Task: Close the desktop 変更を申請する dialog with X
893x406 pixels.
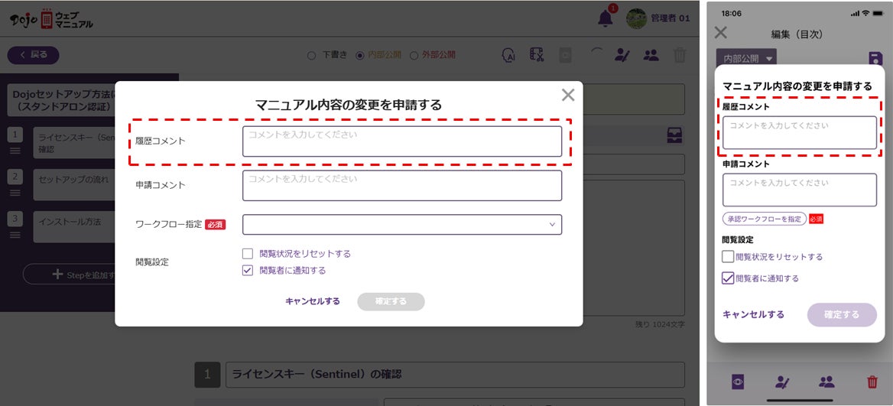Action: point(568,95)
